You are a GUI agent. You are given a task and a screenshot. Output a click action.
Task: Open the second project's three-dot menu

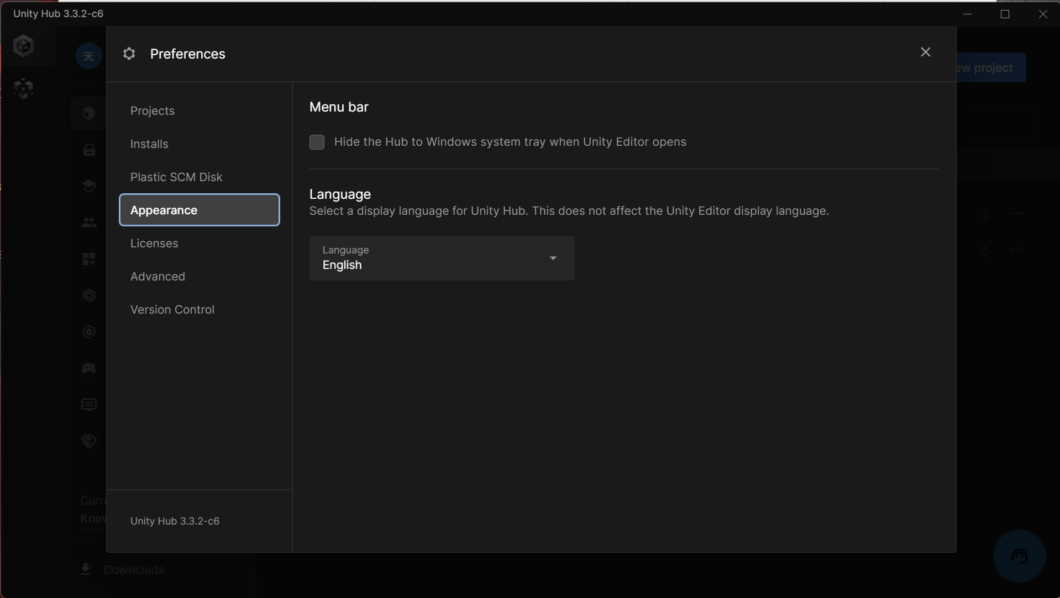coord(1016,250)
